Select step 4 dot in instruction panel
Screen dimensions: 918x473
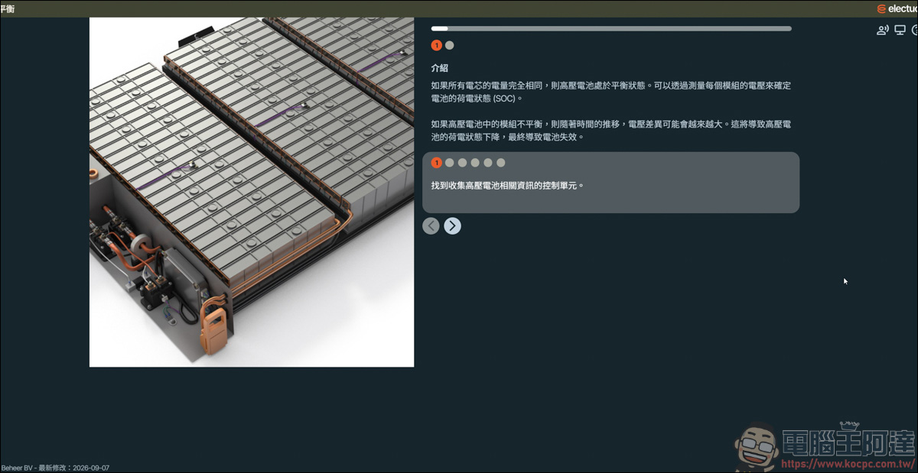point(475,163)
